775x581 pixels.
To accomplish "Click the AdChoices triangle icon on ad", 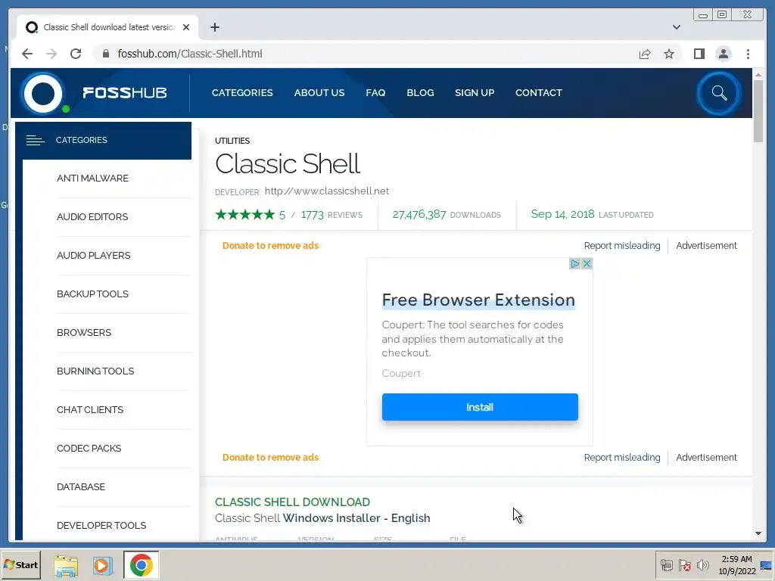I will 574,264.
